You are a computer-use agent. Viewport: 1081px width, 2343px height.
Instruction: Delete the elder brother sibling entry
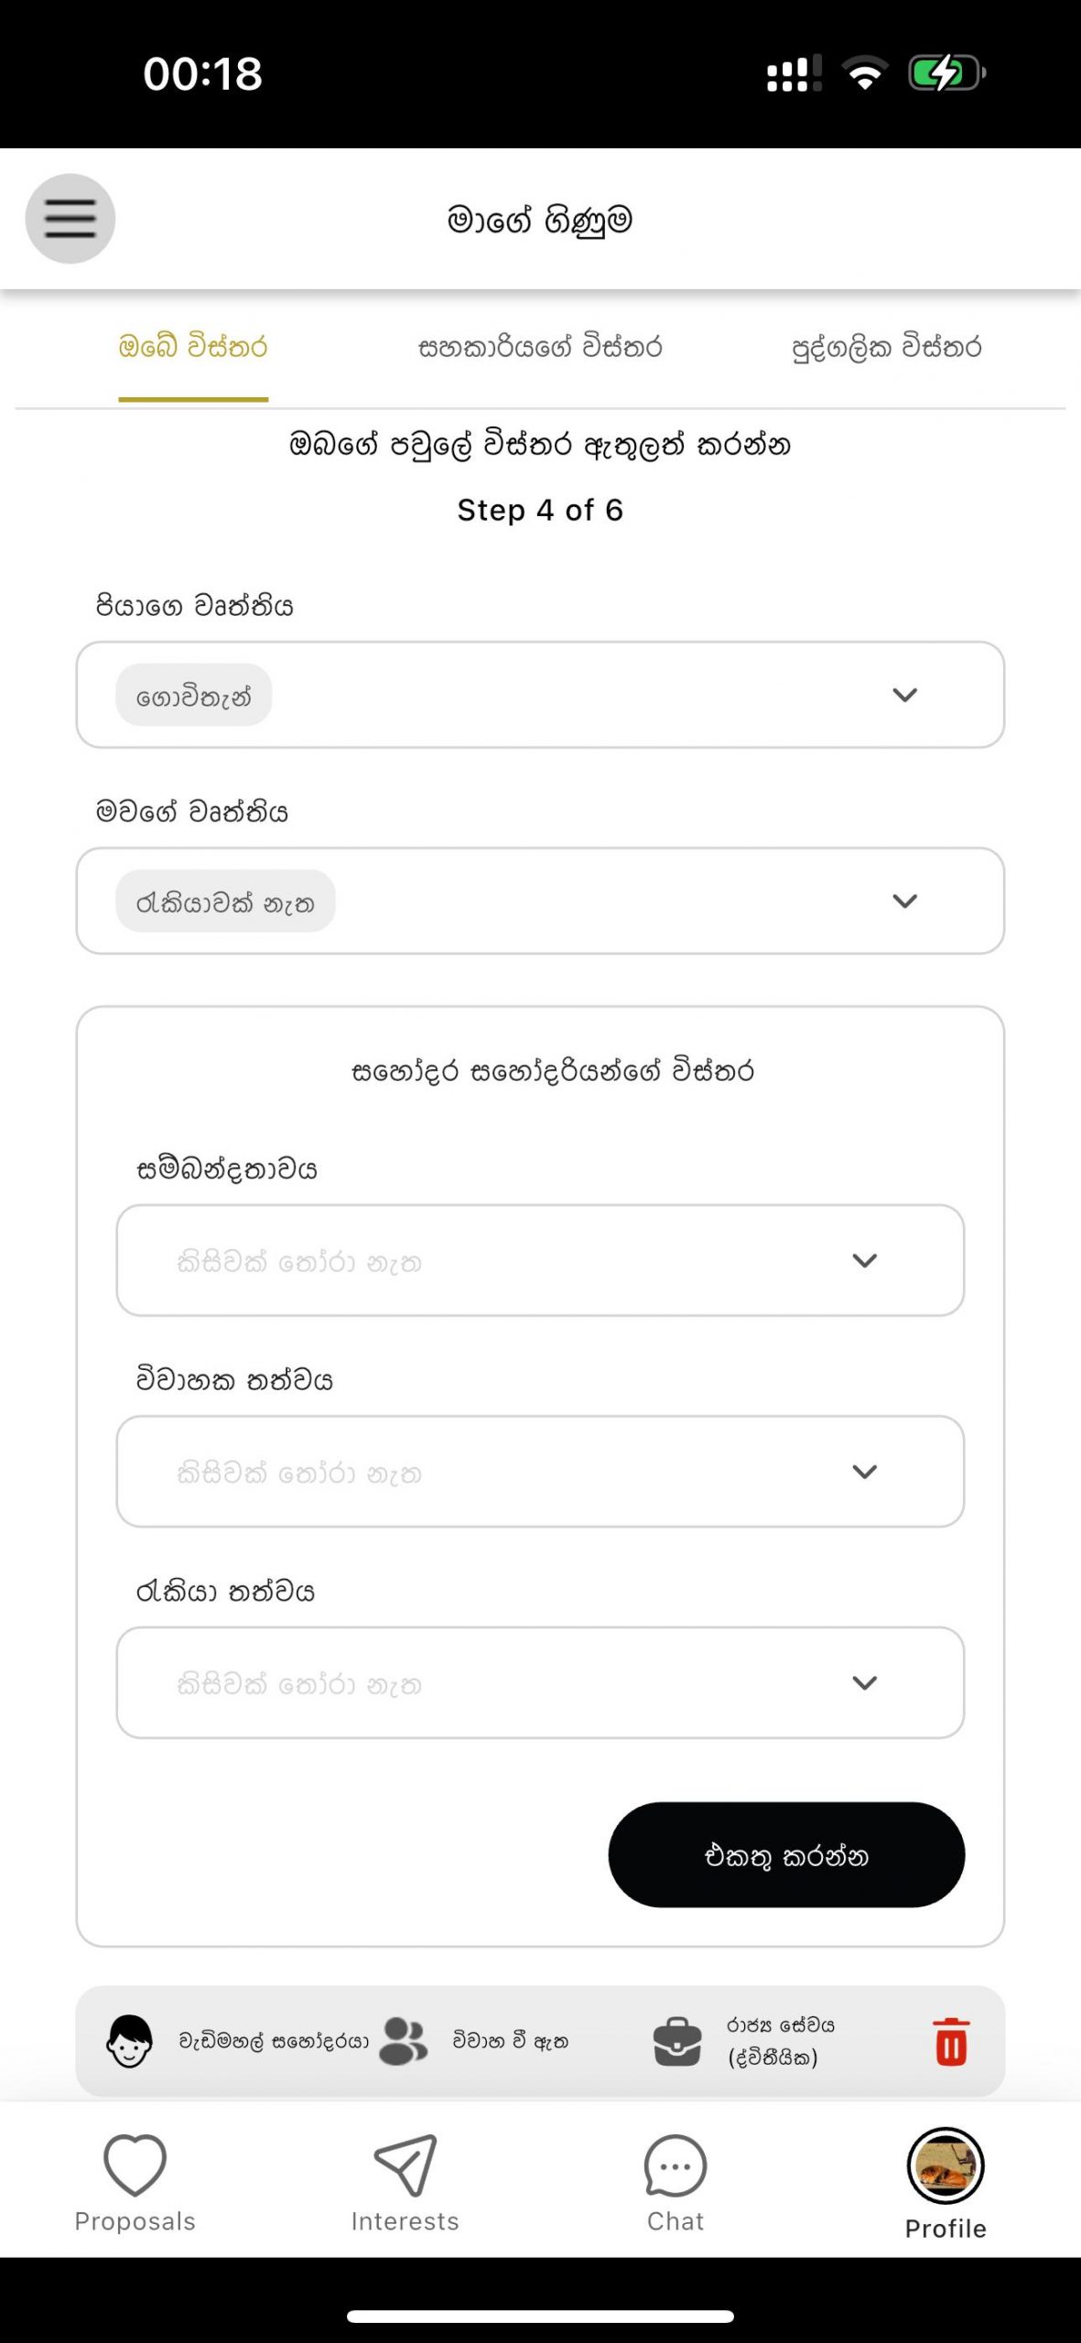[x=951, y=2041]
